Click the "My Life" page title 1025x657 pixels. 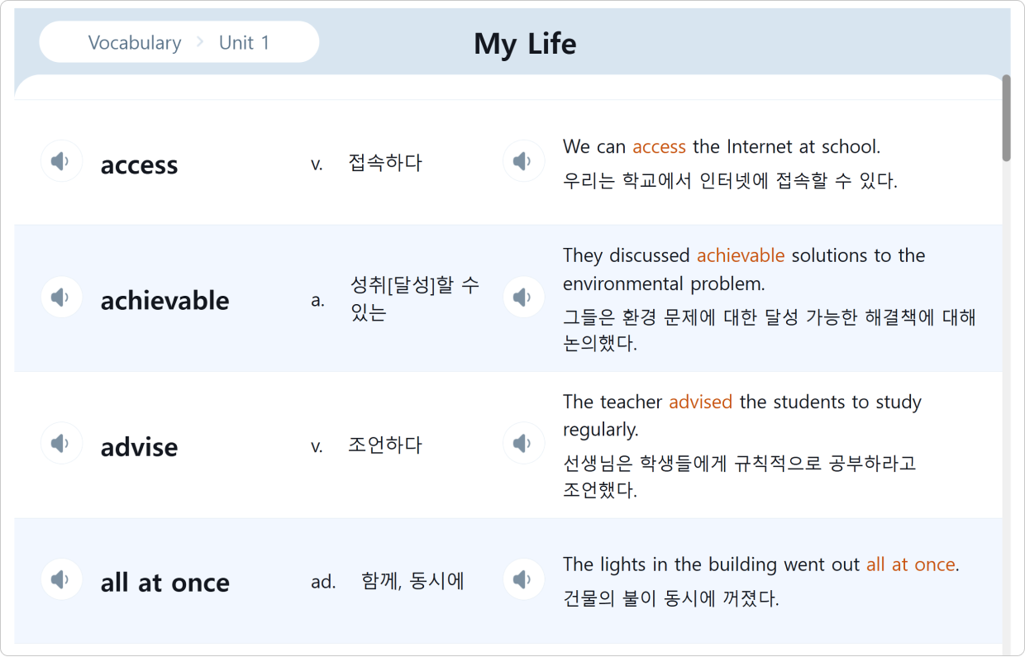tap(525, 44)
